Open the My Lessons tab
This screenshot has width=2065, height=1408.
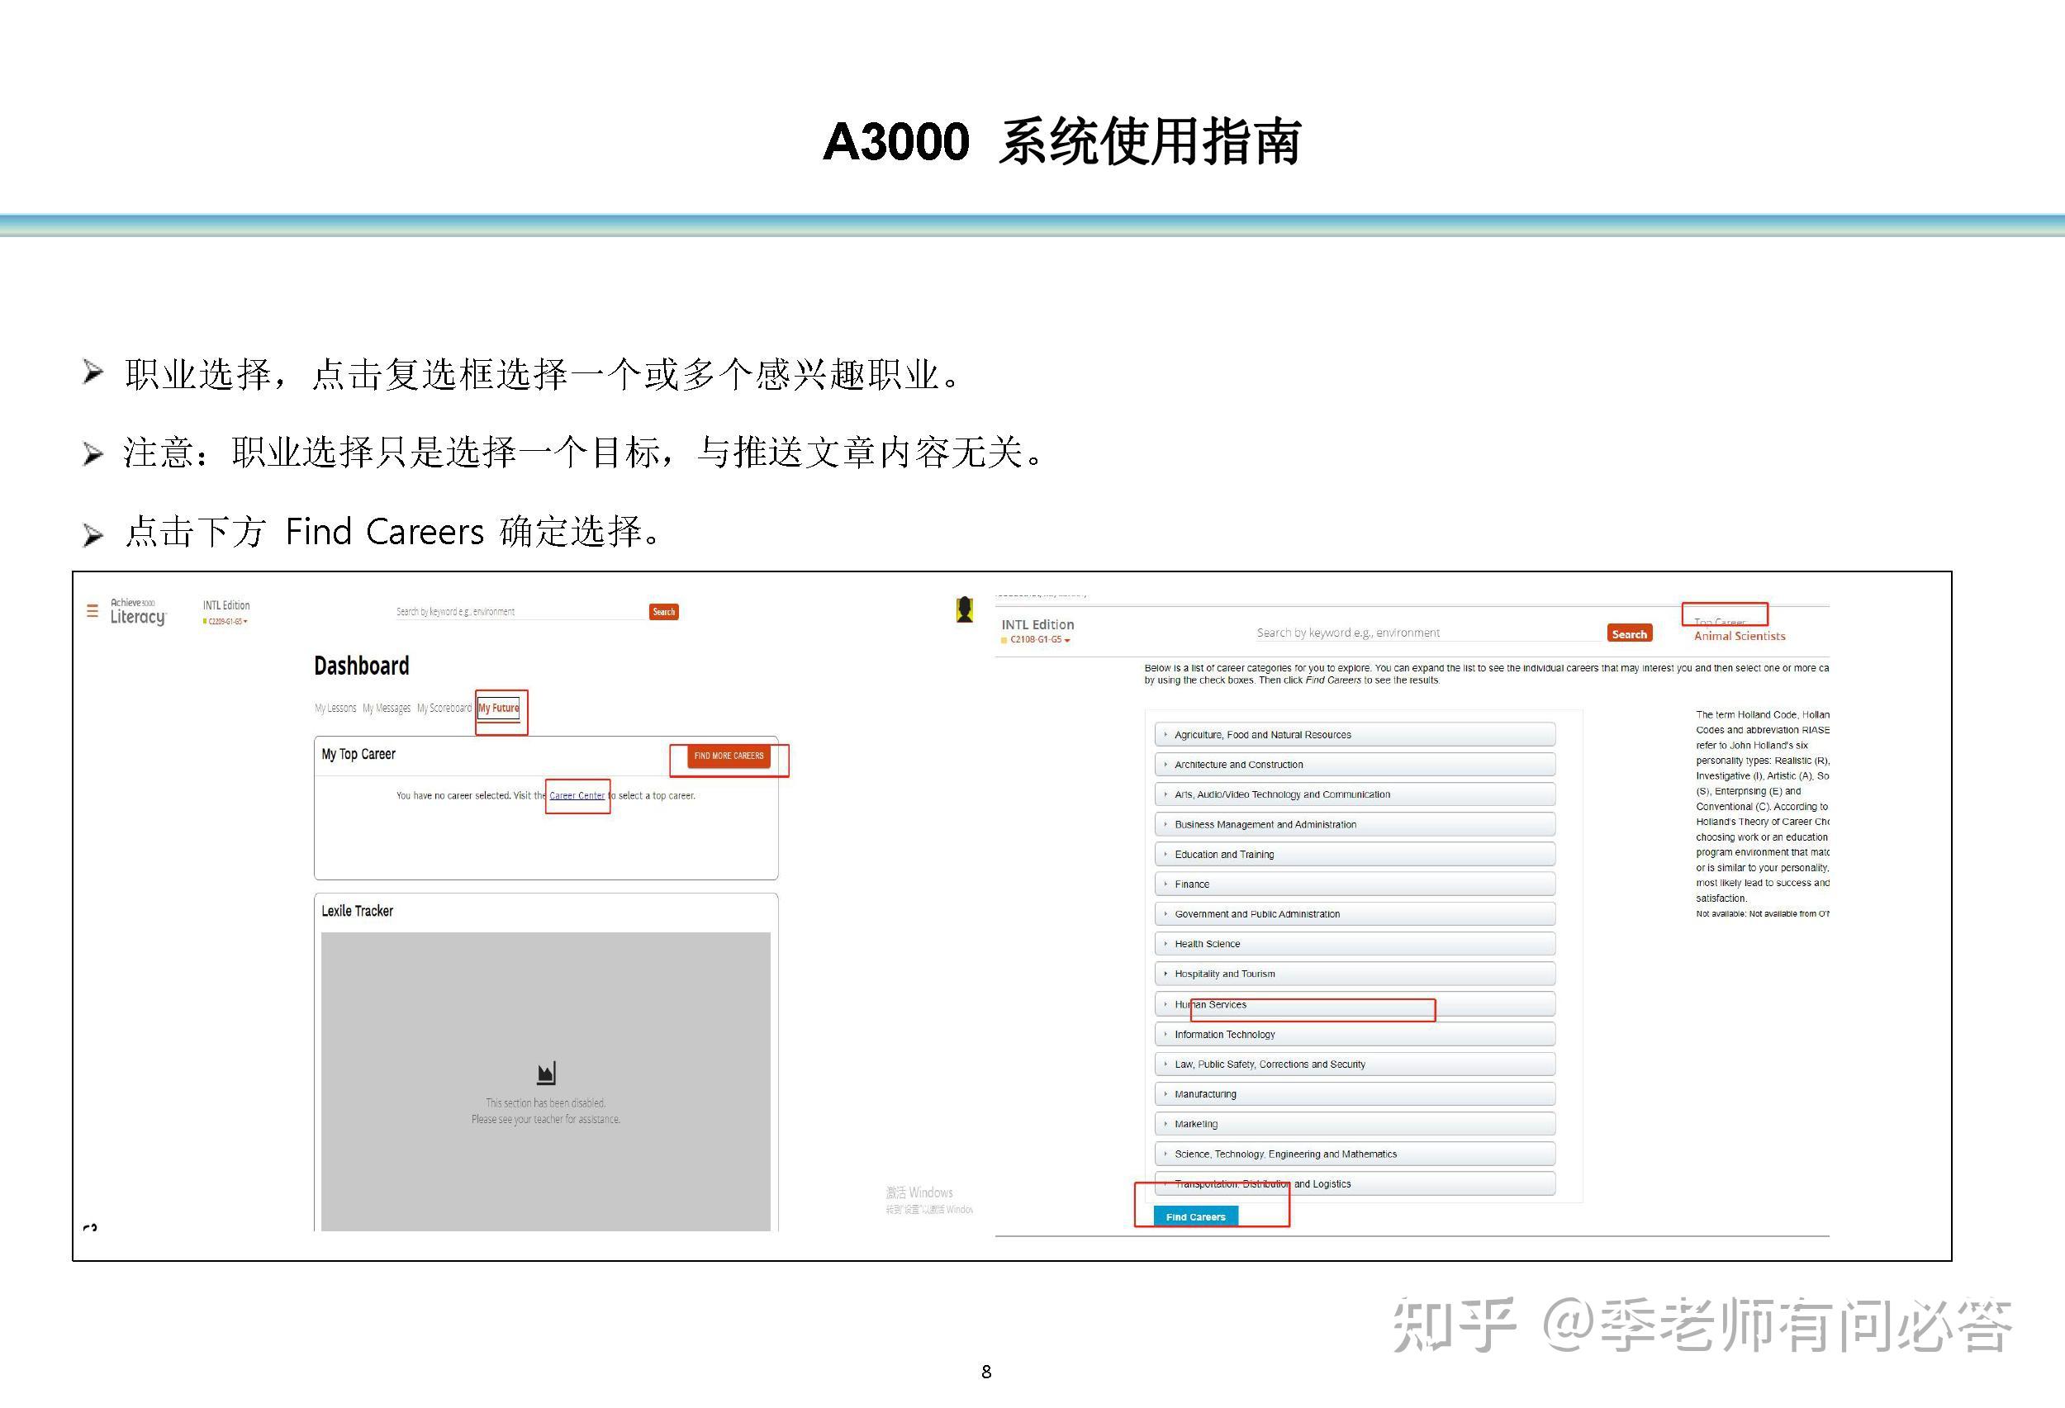[336, 708]
